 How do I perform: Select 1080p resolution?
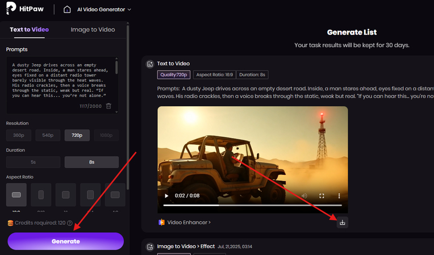click(106, 135)
